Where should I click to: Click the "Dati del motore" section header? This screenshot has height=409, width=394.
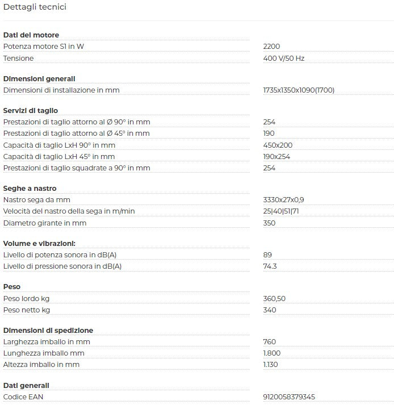pos(31,35)
